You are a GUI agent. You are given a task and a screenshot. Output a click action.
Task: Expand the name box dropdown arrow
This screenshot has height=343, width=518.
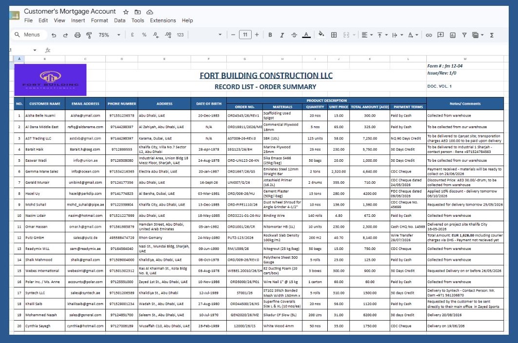pyautogui.click(x=35, y=50)
